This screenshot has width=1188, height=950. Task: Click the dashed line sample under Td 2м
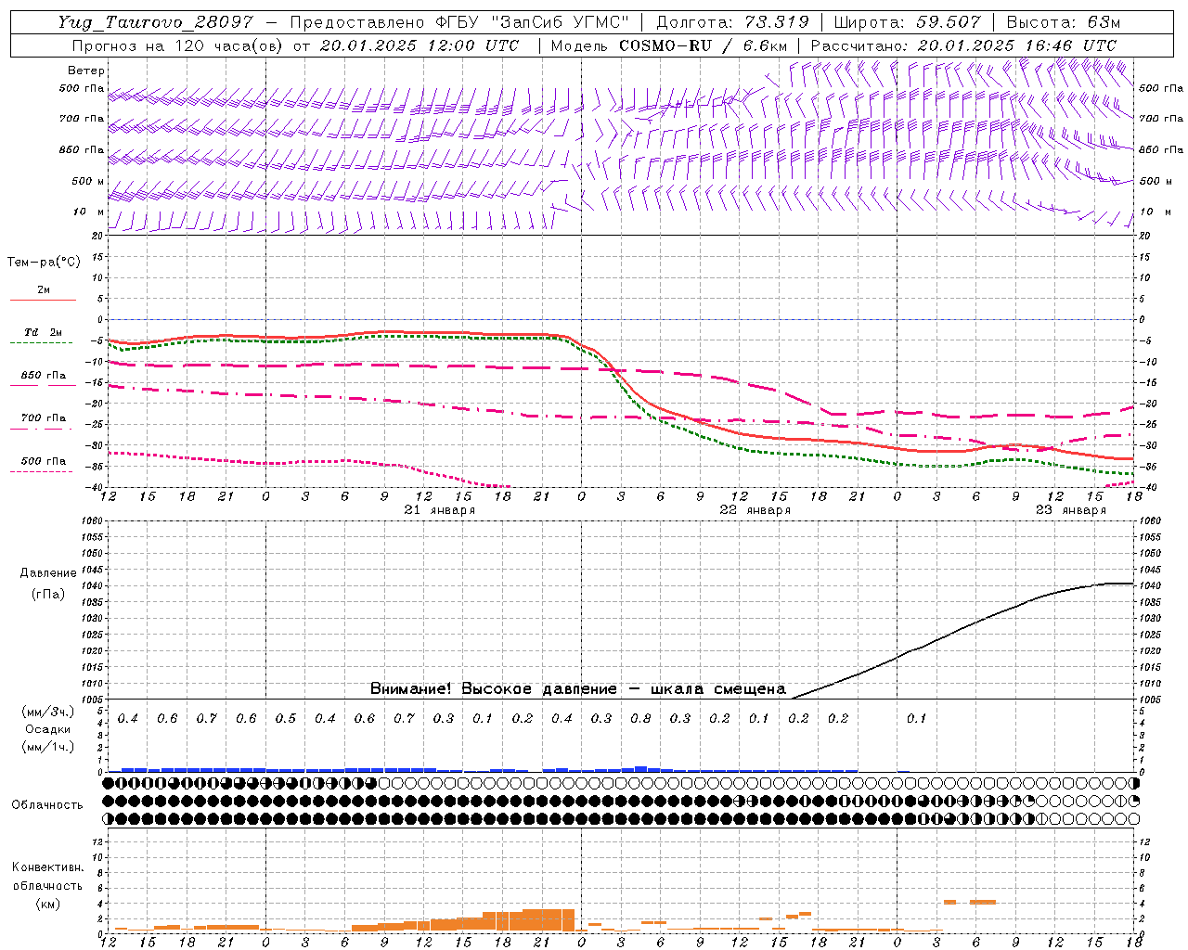click(42, 342)
